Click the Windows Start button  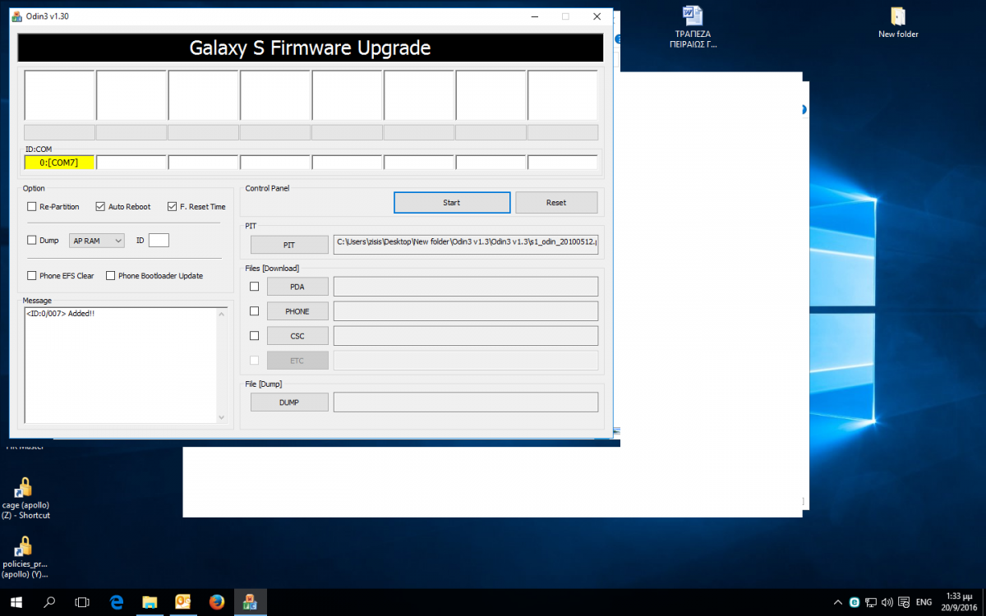pyautogui.click(x=16, y=602)
